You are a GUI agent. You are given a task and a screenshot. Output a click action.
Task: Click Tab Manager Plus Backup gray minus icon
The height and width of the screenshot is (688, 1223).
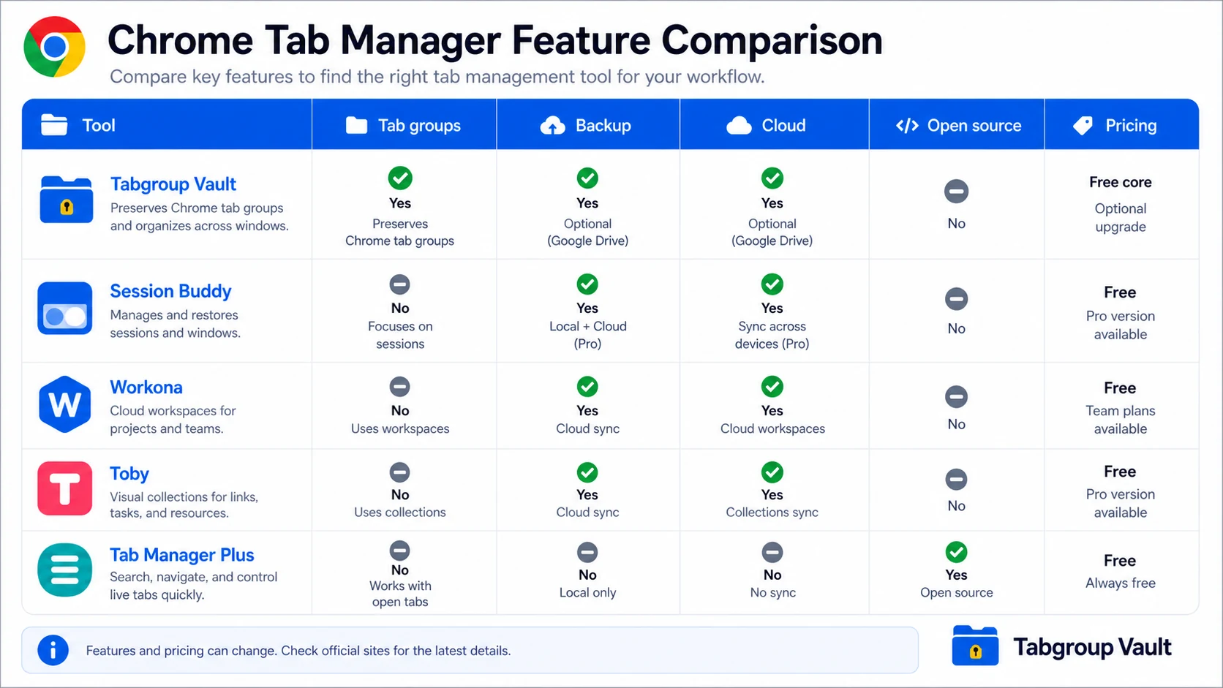[587, 553]
